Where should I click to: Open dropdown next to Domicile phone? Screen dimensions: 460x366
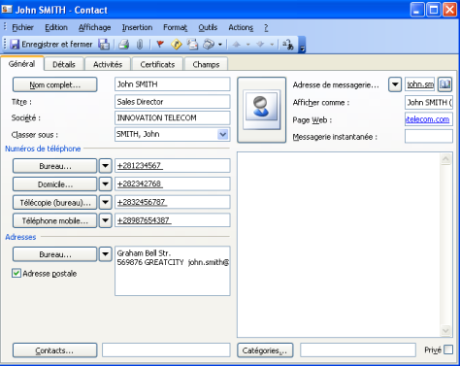pyautogui.click(x=105, y=184)
